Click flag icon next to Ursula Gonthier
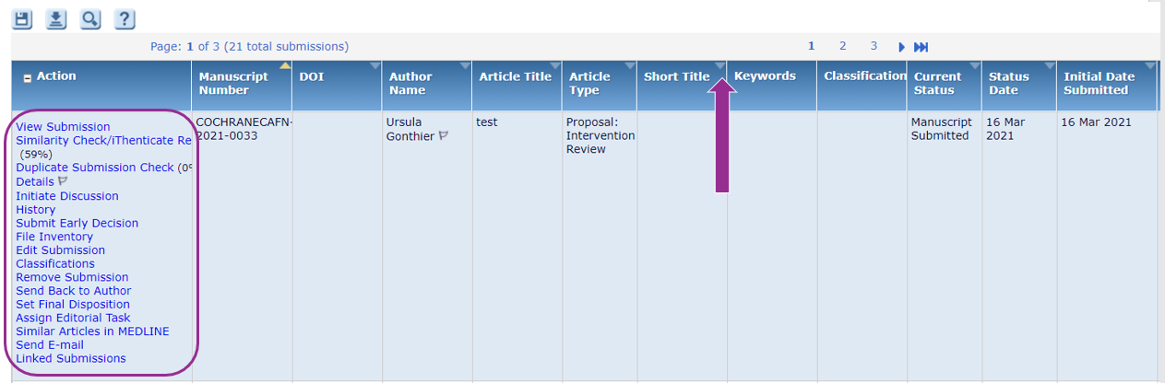 [x=444, y=136]
